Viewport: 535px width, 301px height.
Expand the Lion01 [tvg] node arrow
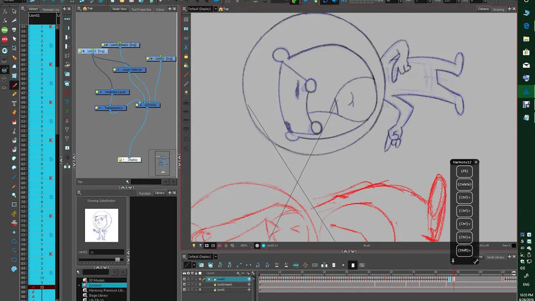(x=152, y=59)
